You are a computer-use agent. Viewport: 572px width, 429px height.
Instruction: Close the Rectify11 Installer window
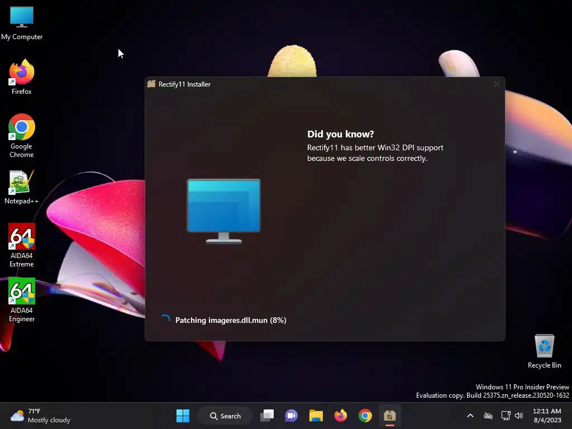497,84
